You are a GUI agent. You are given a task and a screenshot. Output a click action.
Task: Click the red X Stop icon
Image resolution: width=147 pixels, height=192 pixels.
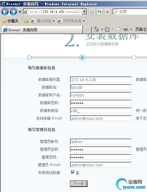pos(107,12)
